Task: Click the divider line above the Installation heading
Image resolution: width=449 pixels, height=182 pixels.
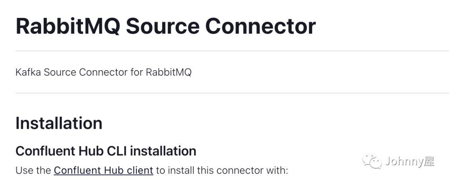Action: 224,93
